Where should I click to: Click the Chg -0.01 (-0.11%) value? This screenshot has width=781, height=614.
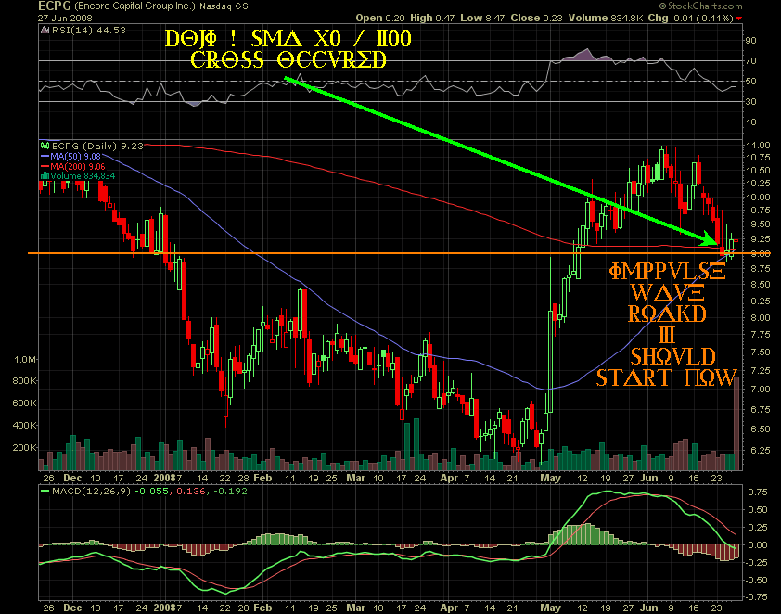pos(690,18)
